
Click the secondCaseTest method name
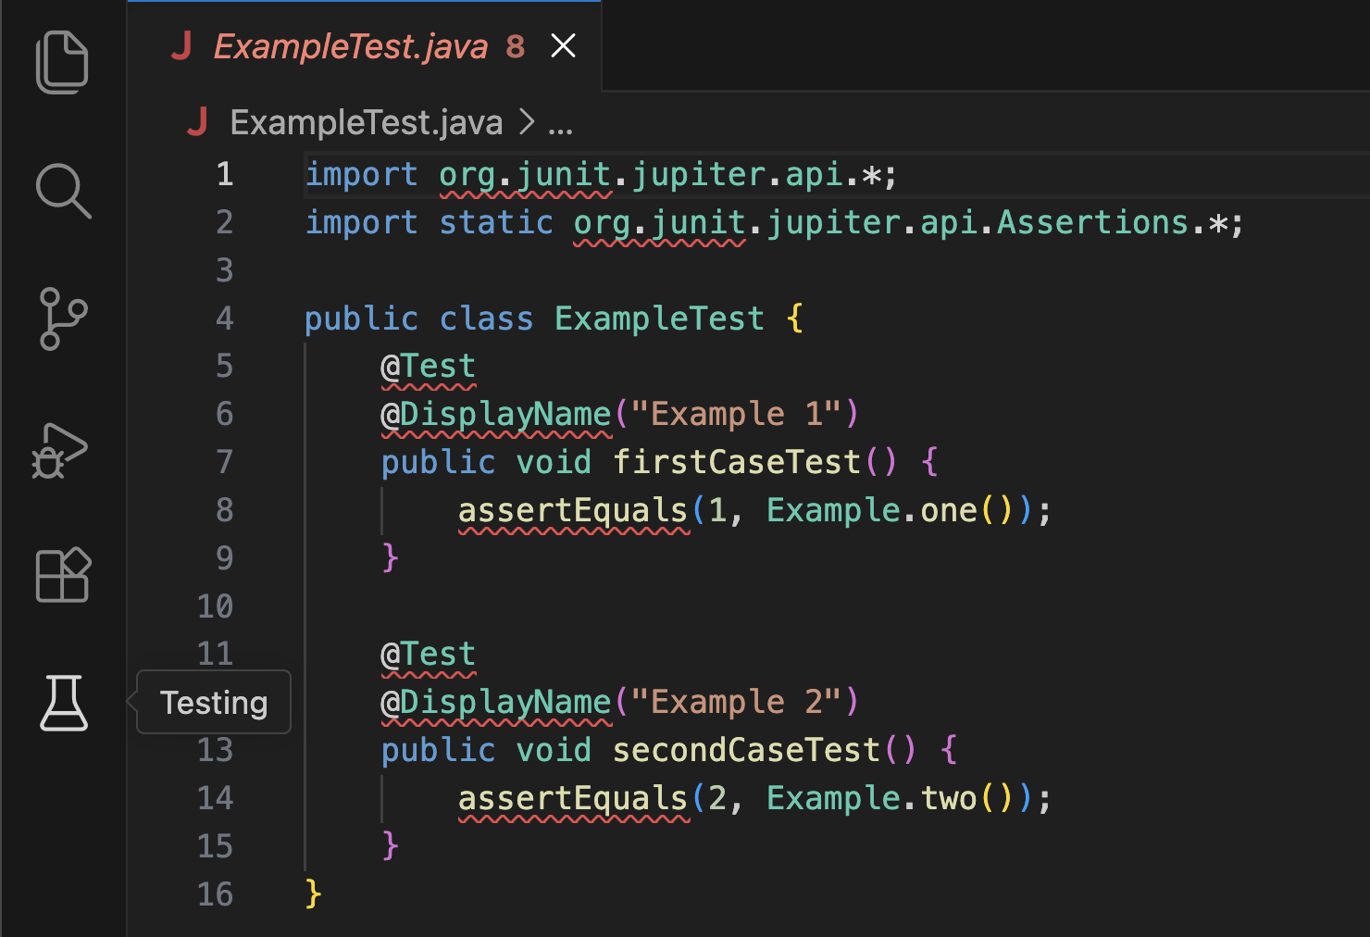[746, 750]
